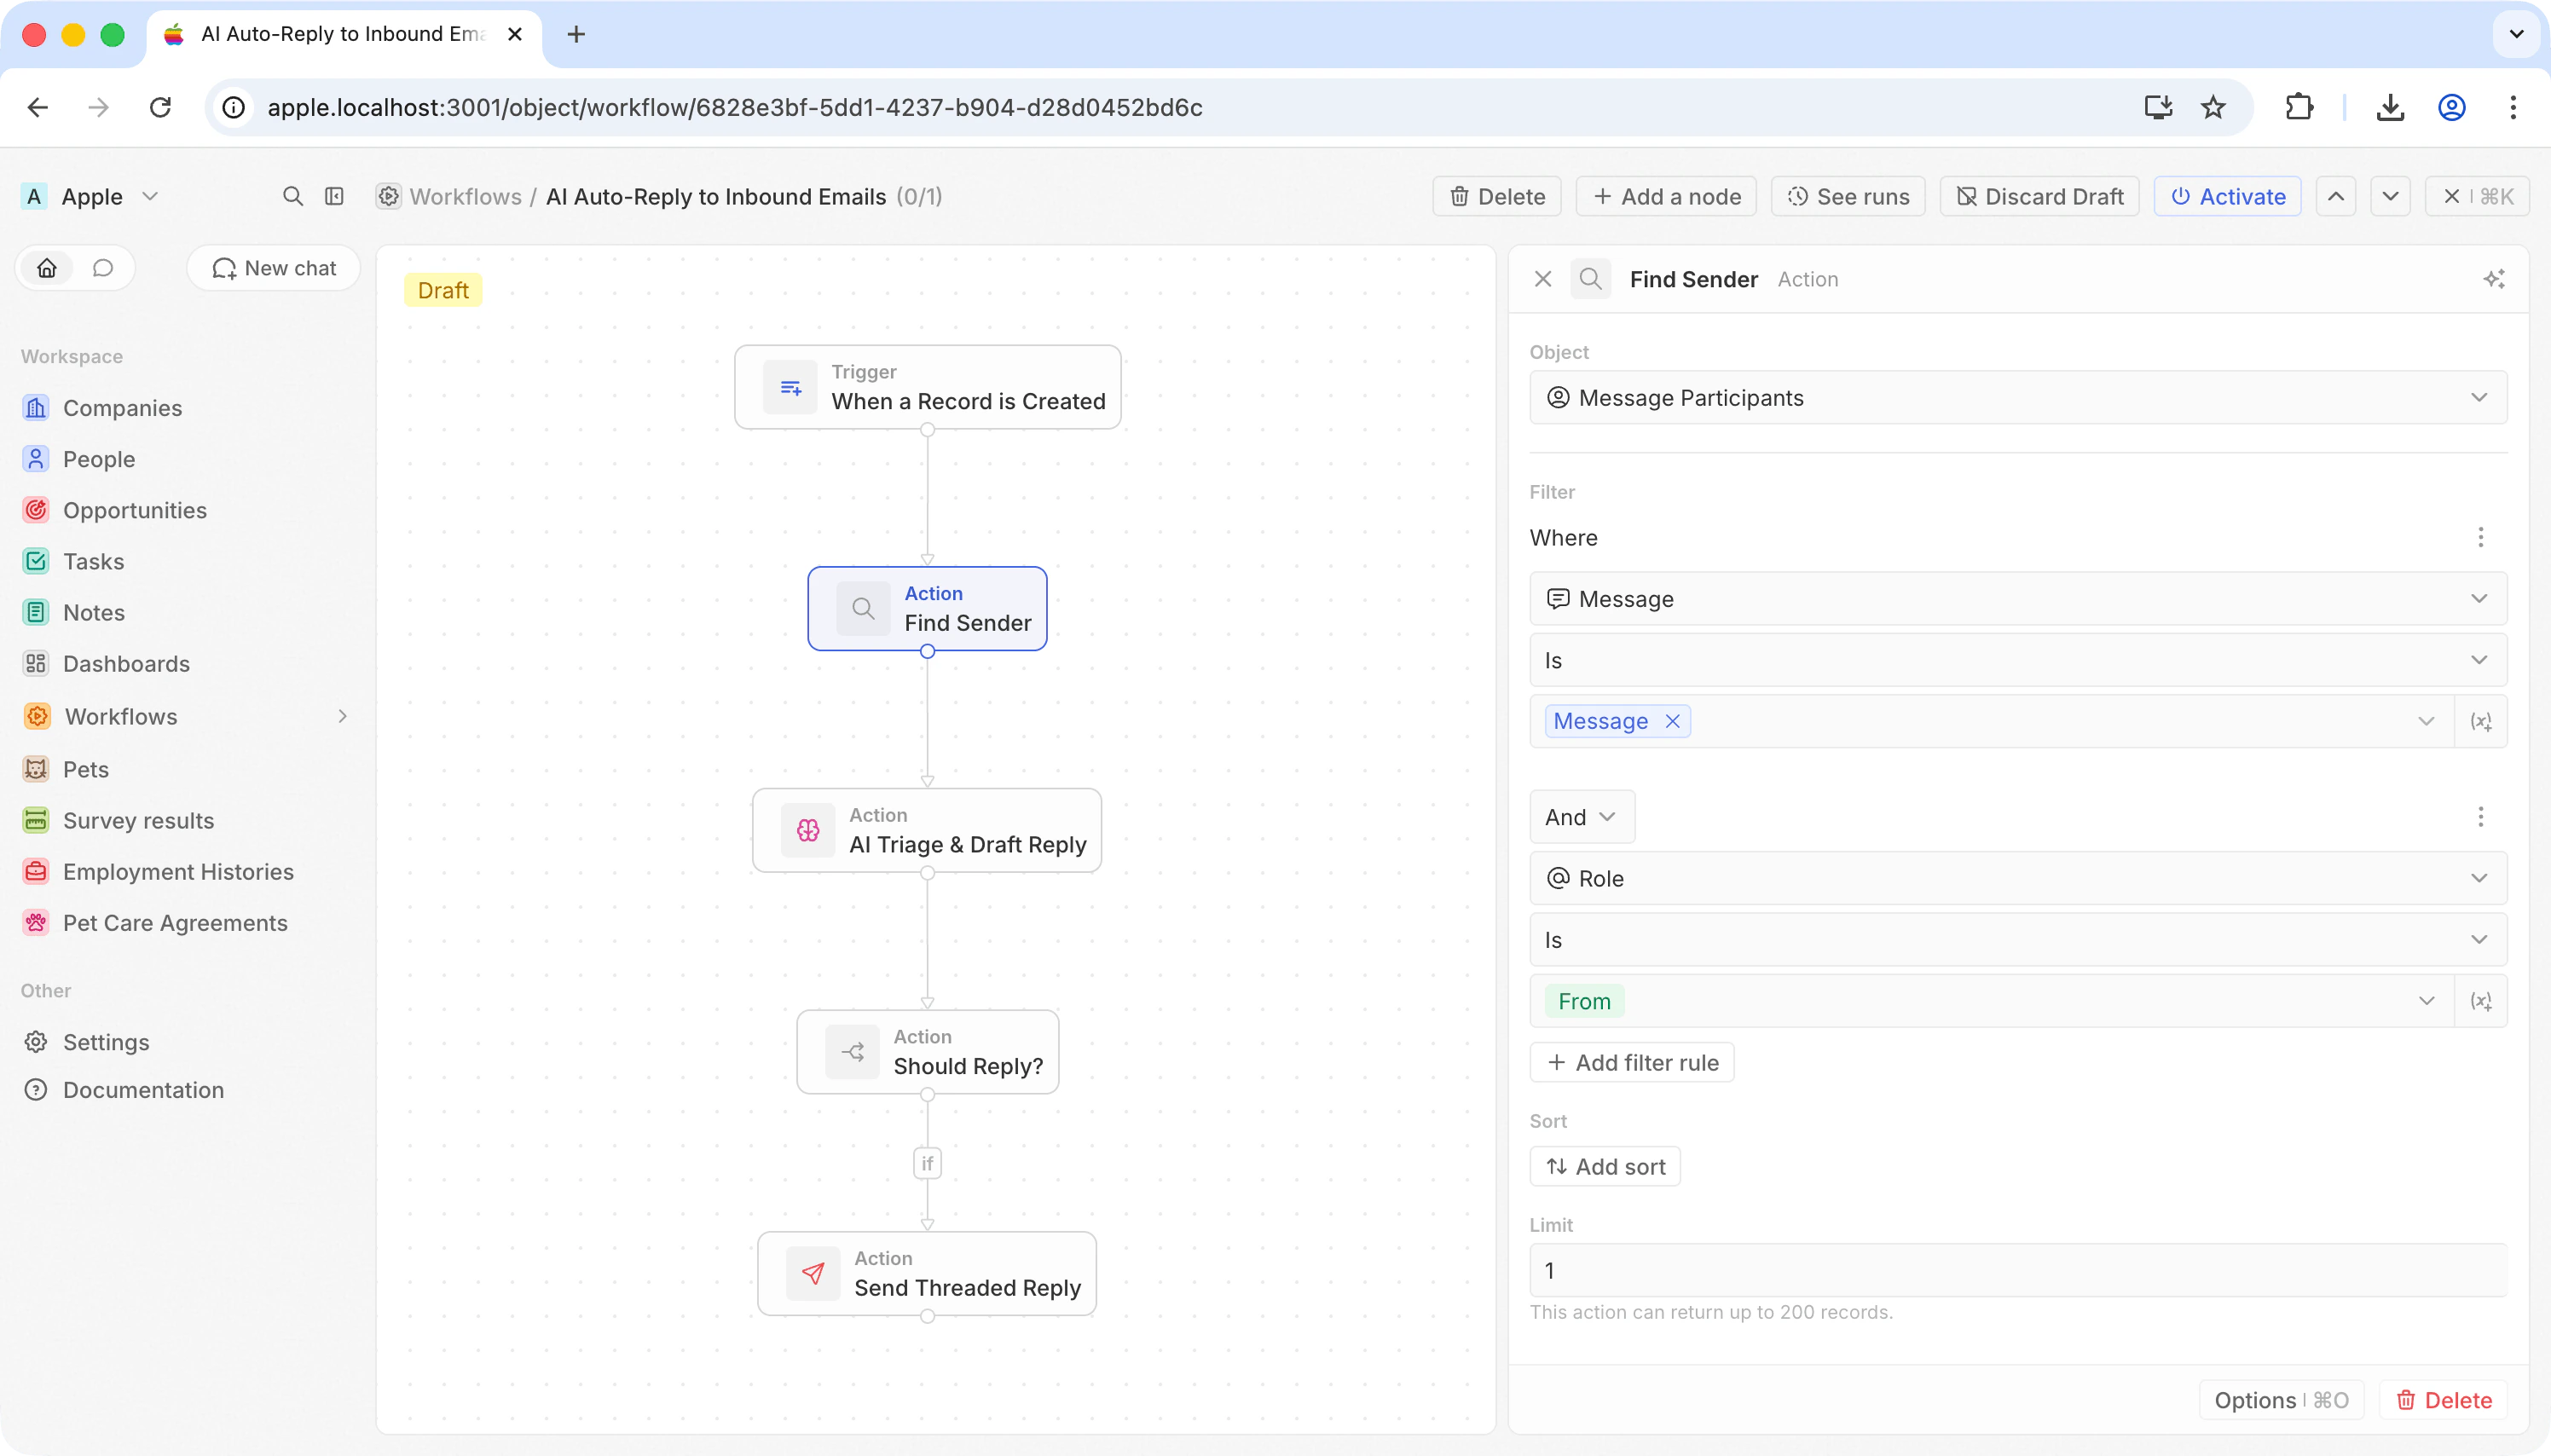Collapse the sidebar panel icon
2551x1456 pixels.
click(x=334, y=196)
